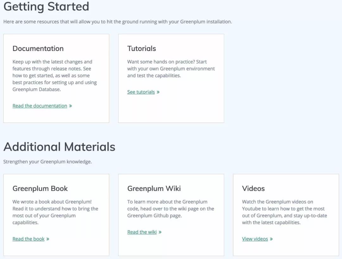Open the 'Read the book' link
Screen dimensions: 342x259
[28, 239]
